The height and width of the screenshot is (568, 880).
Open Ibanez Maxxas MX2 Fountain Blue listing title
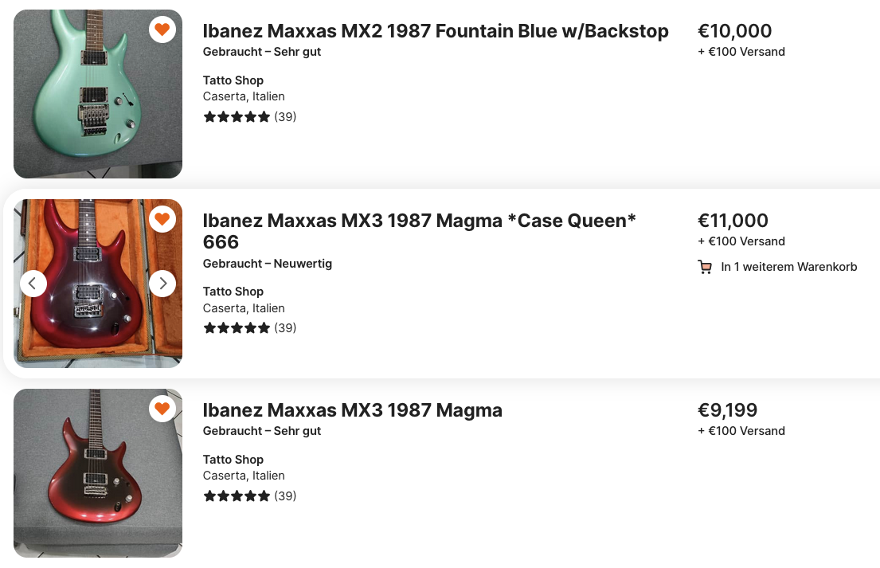point(436,31)
